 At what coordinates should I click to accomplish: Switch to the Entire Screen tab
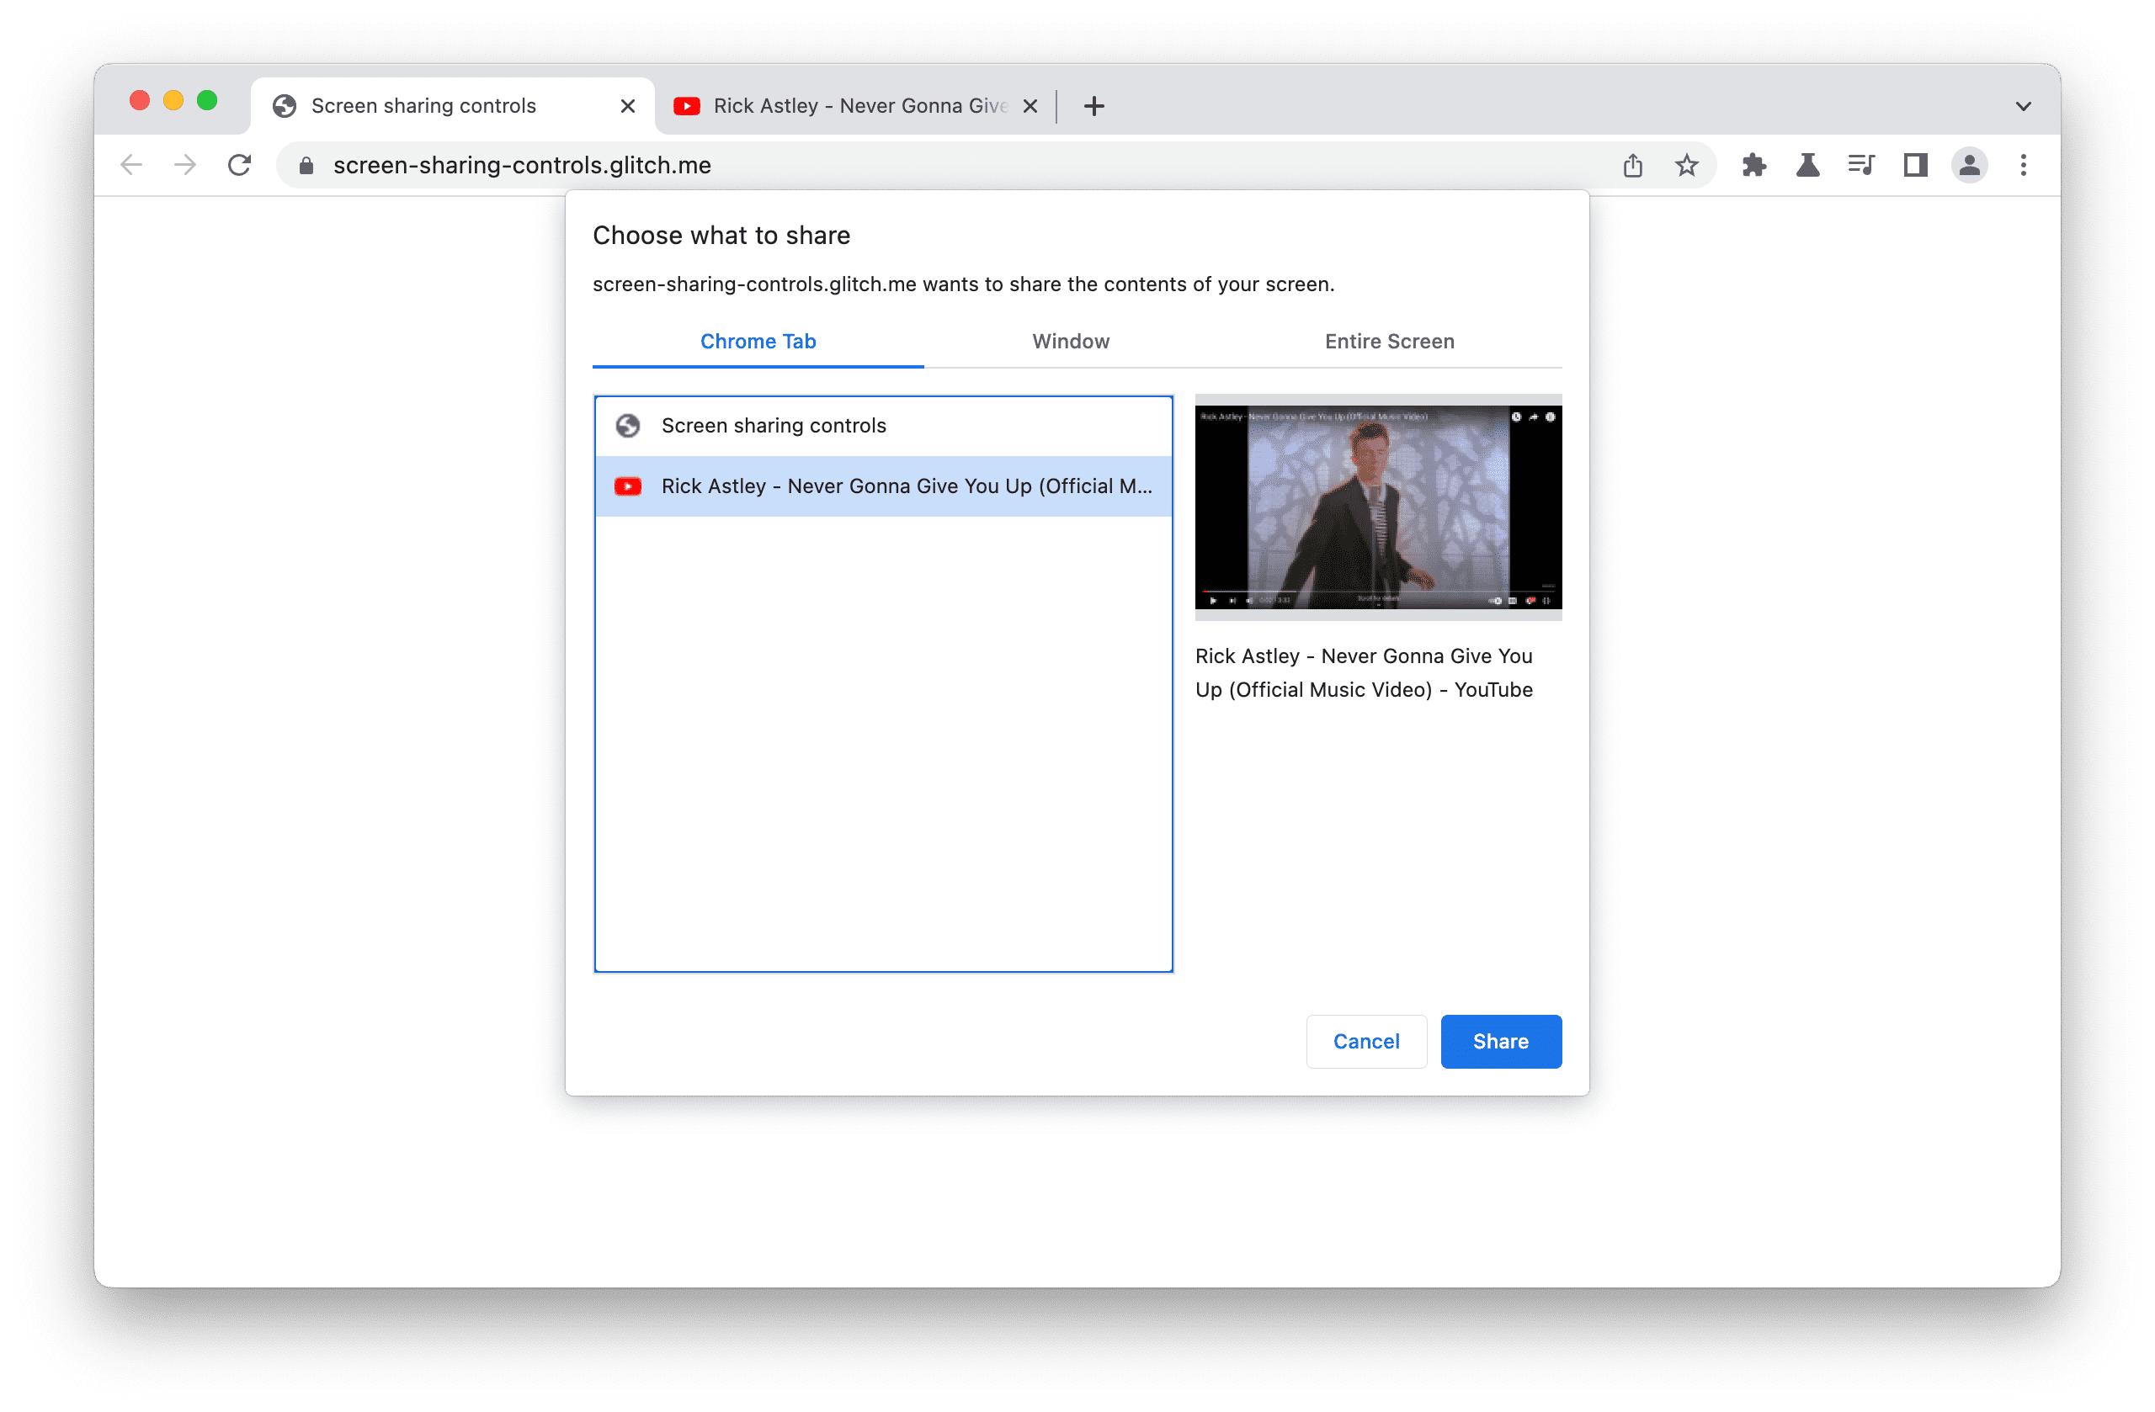pos(1387,341)
